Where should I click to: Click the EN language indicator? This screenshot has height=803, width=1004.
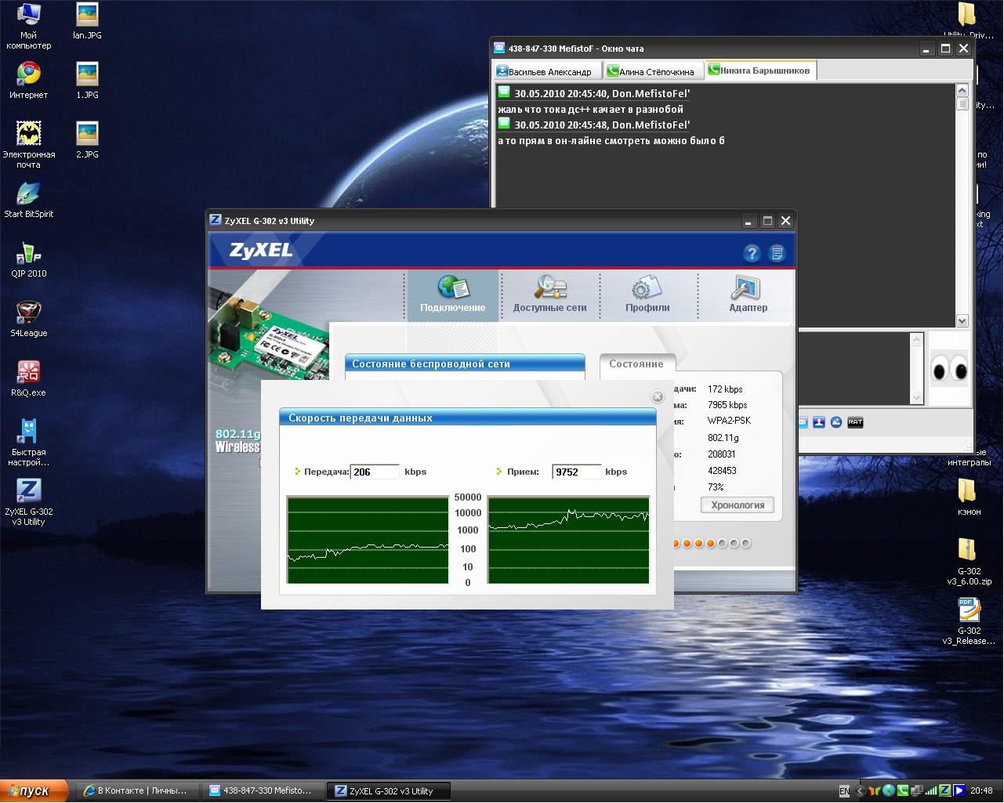(x=844, y=791)
